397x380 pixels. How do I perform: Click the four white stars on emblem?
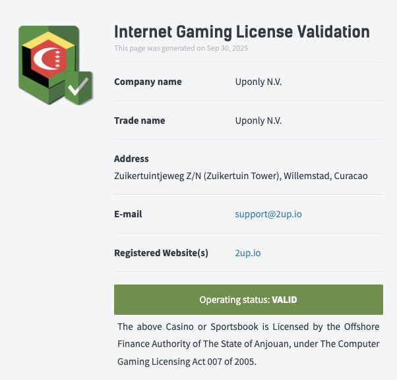pos(57,59)
